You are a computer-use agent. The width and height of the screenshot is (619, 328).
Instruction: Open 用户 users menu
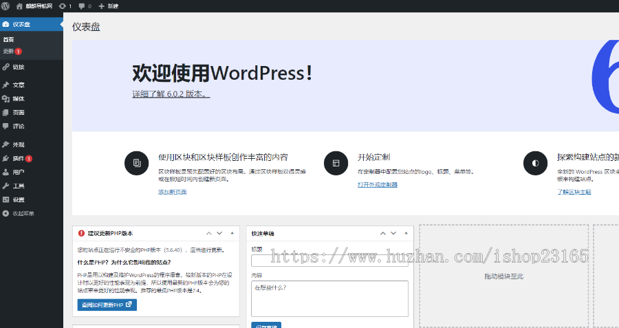(32, 172)
